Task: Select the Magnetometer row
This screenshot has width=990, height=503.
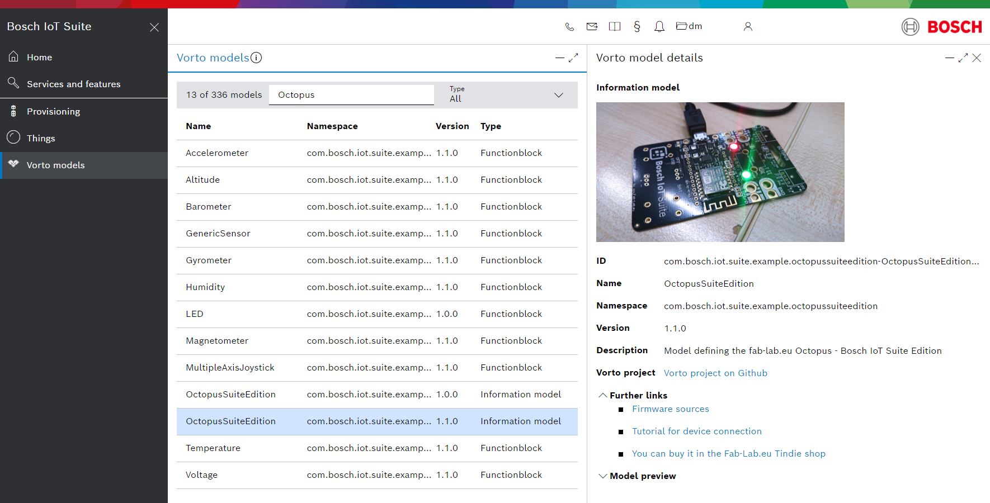Action: tap(377, 341)
